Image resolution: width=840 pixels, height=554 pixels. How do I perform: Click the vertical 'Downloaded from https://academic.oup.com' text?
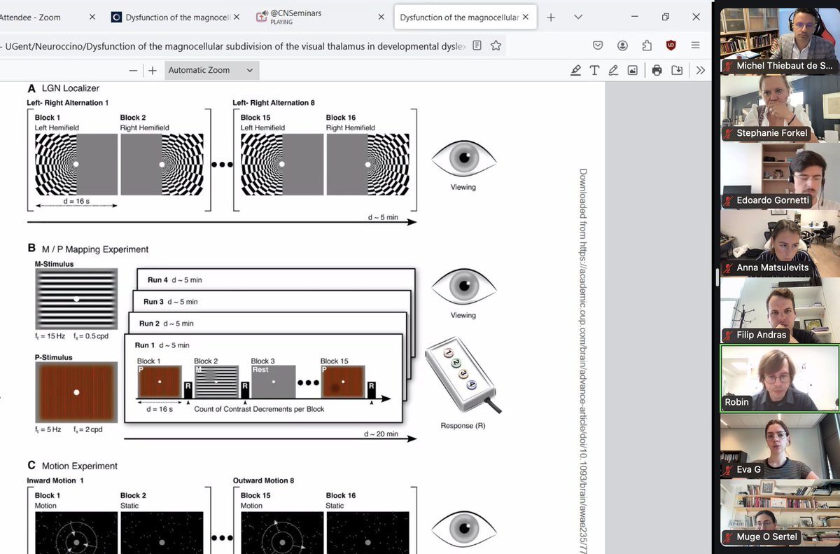click(x=584, y=361)
